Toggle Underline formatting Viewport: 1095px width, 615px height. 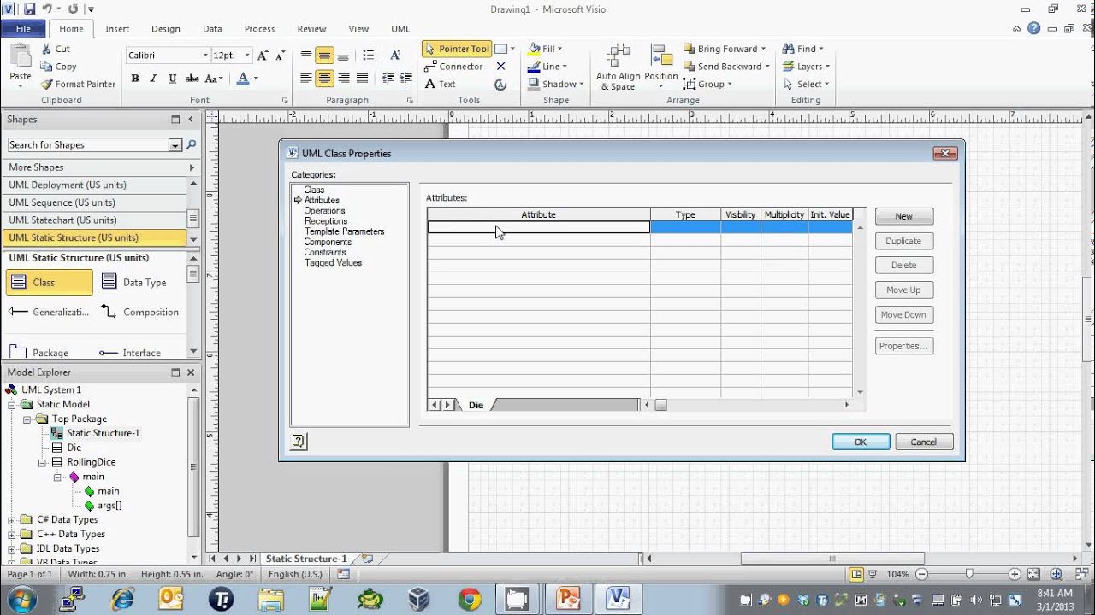pos(173,79)
